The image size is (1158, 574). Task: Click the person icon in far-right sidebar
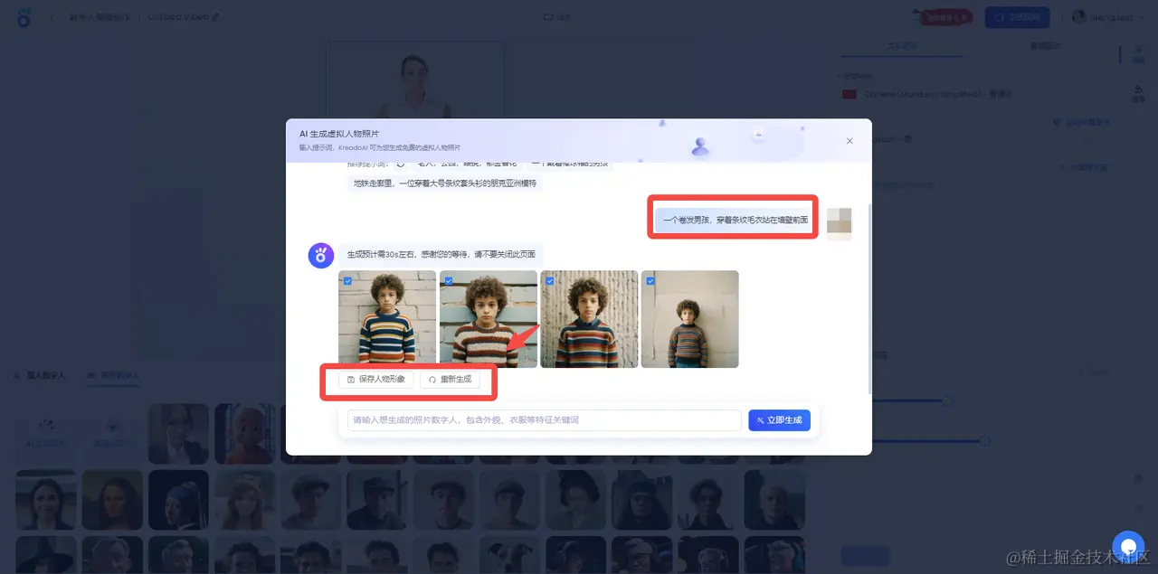click(x=1136, y=91)
